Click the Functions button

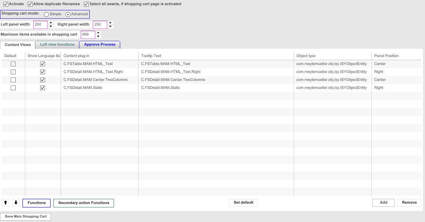[36, 203]
